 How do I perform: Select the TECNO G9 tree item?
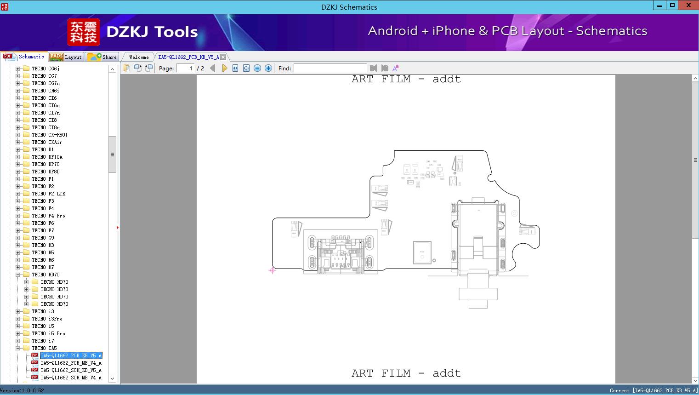click(x=43, y=238)
